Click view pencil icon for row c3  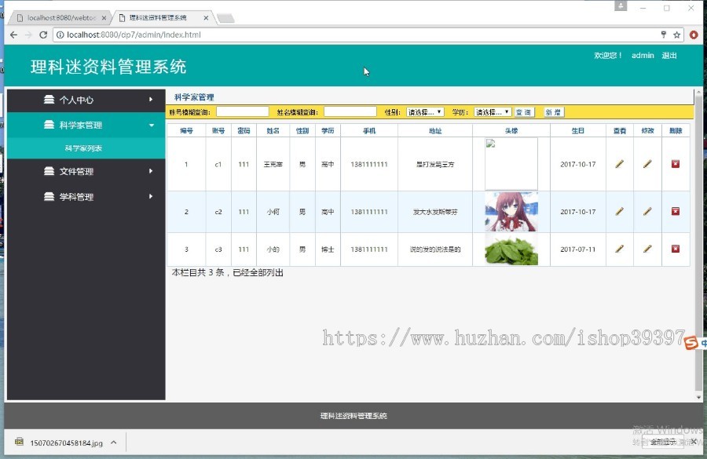click(x=620, y=249)
